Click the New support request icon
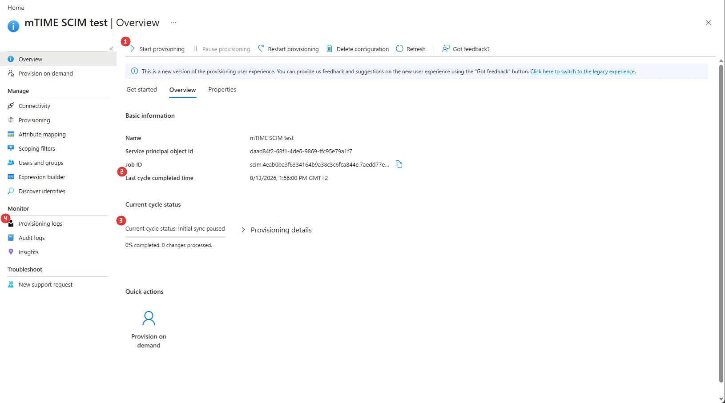Viewport: 725px width, 403px height. [11, 284]
